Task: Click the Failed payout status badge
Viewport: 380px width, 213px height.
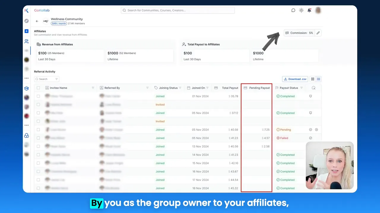Action: (282, 138)
